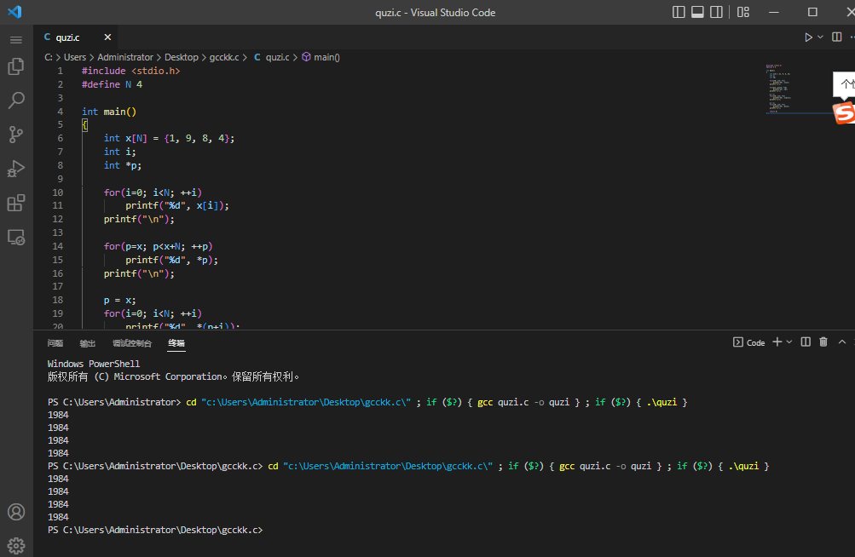Switch to the 问题 panel tab
Screen dimensions: 855x557
point(55,343)
